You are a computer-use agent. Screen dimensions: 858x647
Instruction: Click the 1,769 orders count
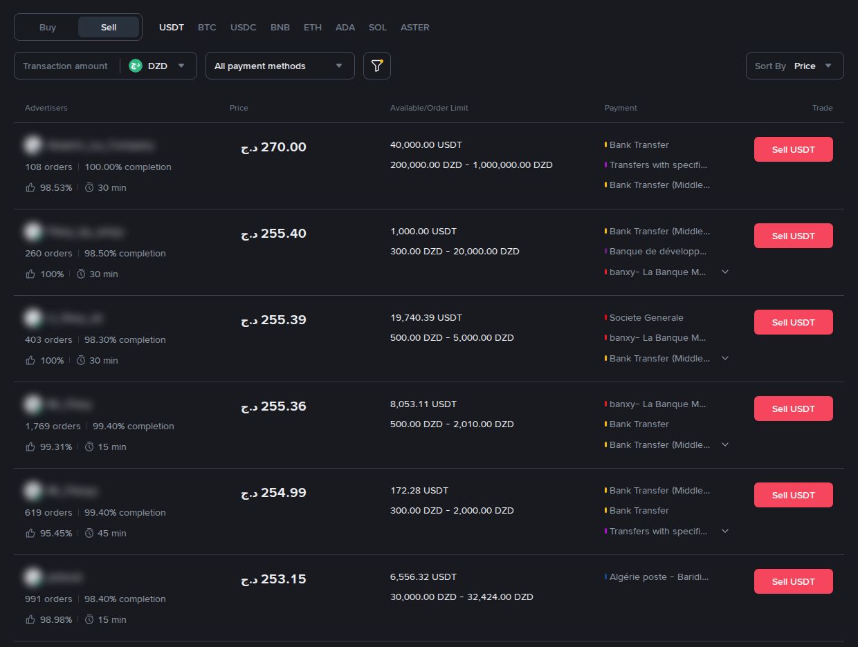click(x=53, y=426)
